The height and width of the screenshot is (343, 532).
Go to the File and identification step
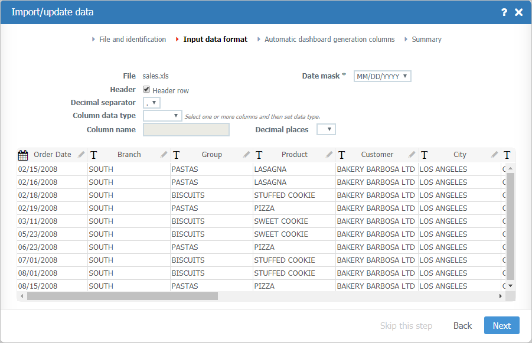tap(129, 39)
